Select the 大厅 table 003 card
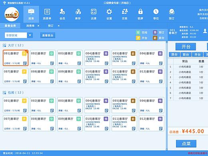Viewport: 208px width, 156px height. 70,58
